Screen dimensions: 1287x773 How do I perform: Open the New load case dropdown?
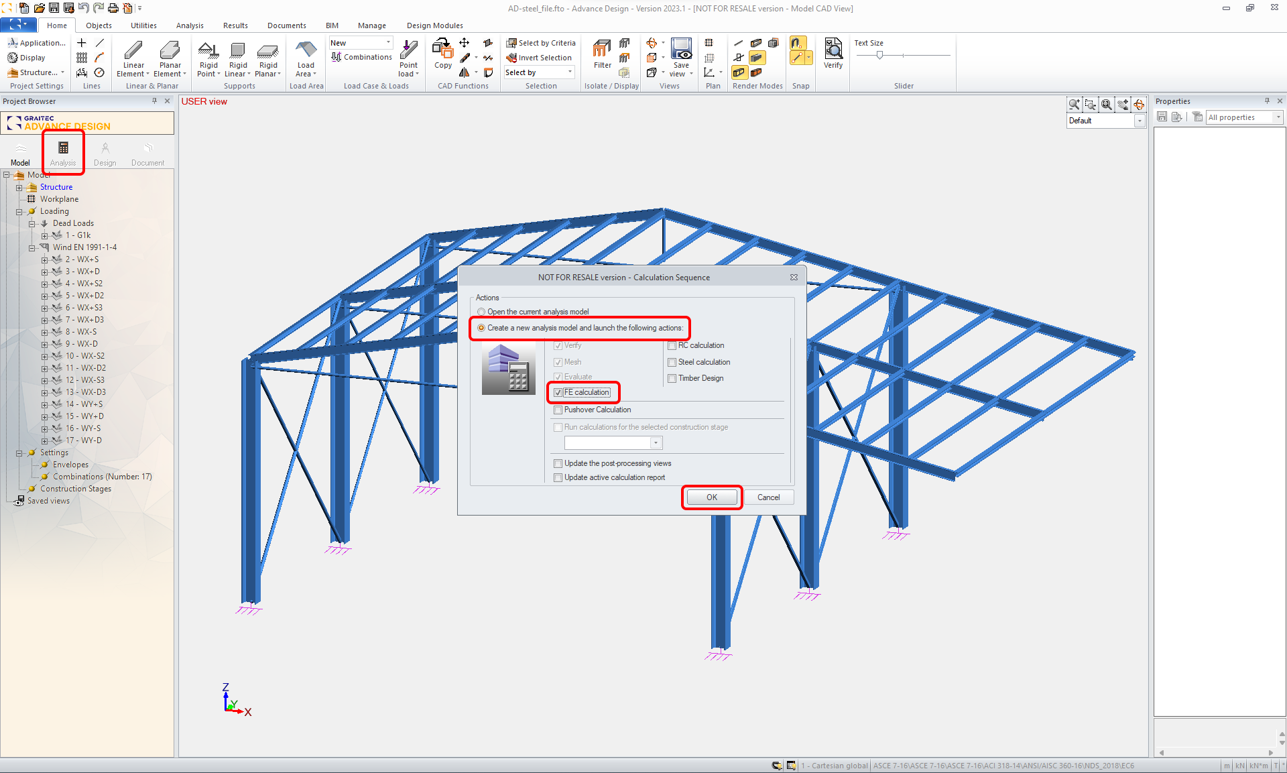387,43
